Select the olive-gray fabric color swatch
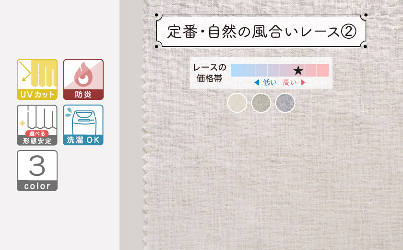The image size is (403, 250). tap(261, 103)
